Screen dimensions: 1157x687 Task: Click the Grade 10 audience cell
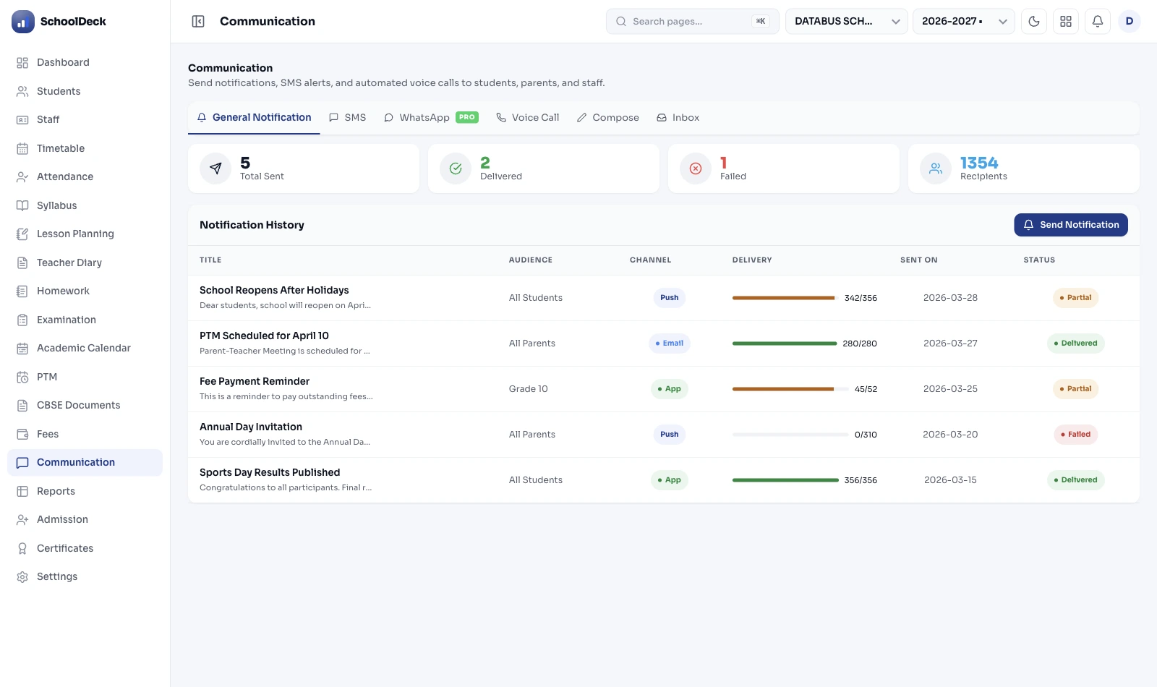coord(528,389)
